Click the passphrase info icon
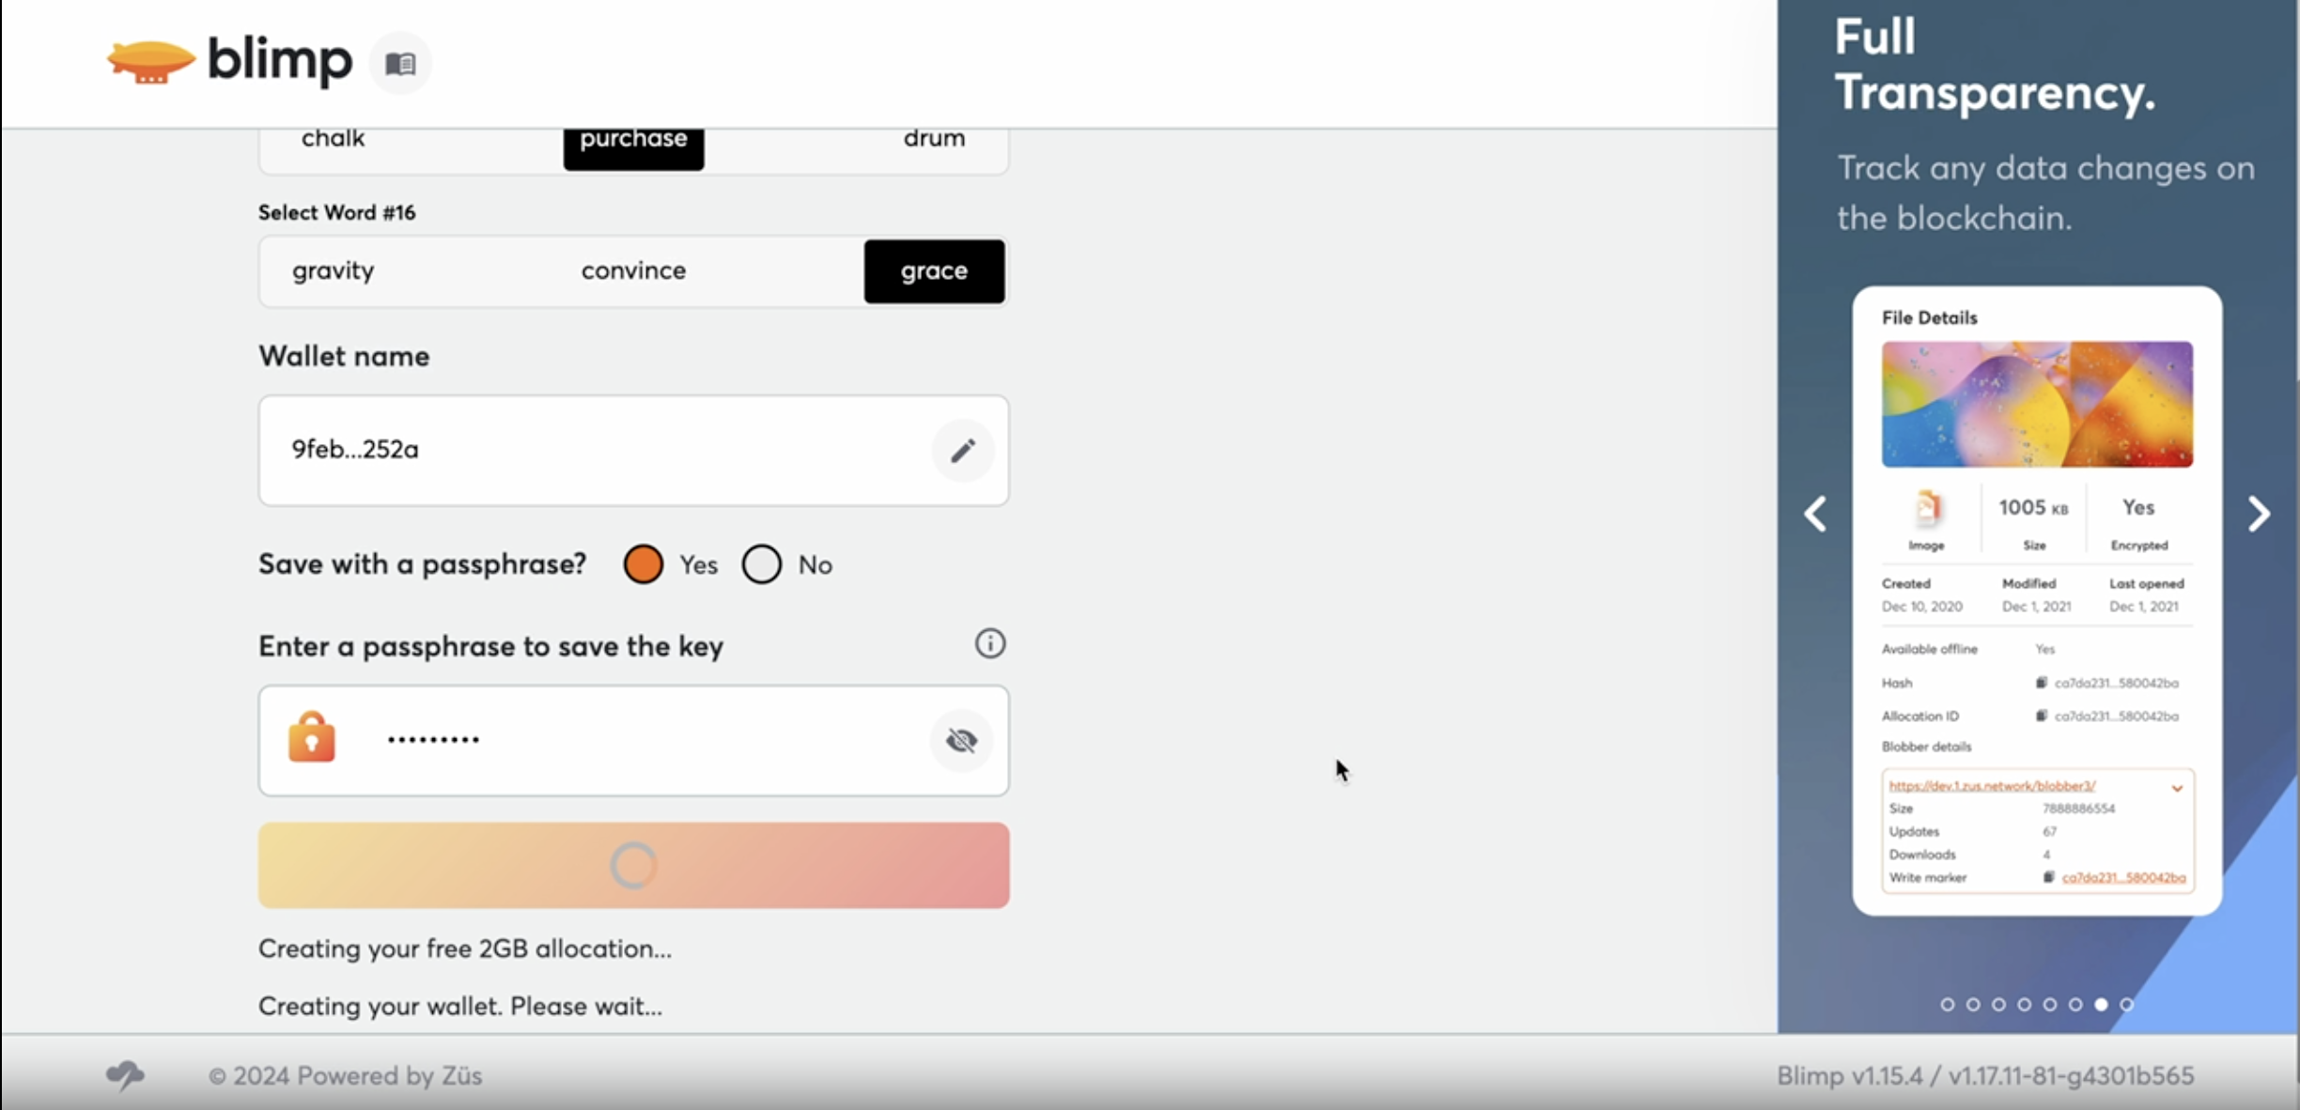The height and width of the screenshot is (1110, 2300). tap(989, 644)
